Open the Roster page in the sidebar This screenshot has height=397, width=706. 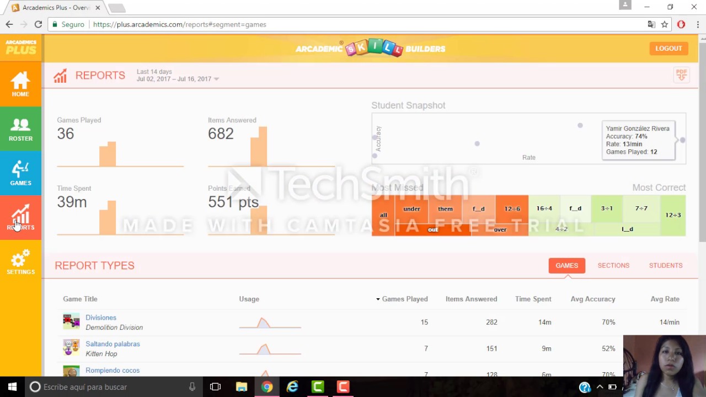(20, 128)
